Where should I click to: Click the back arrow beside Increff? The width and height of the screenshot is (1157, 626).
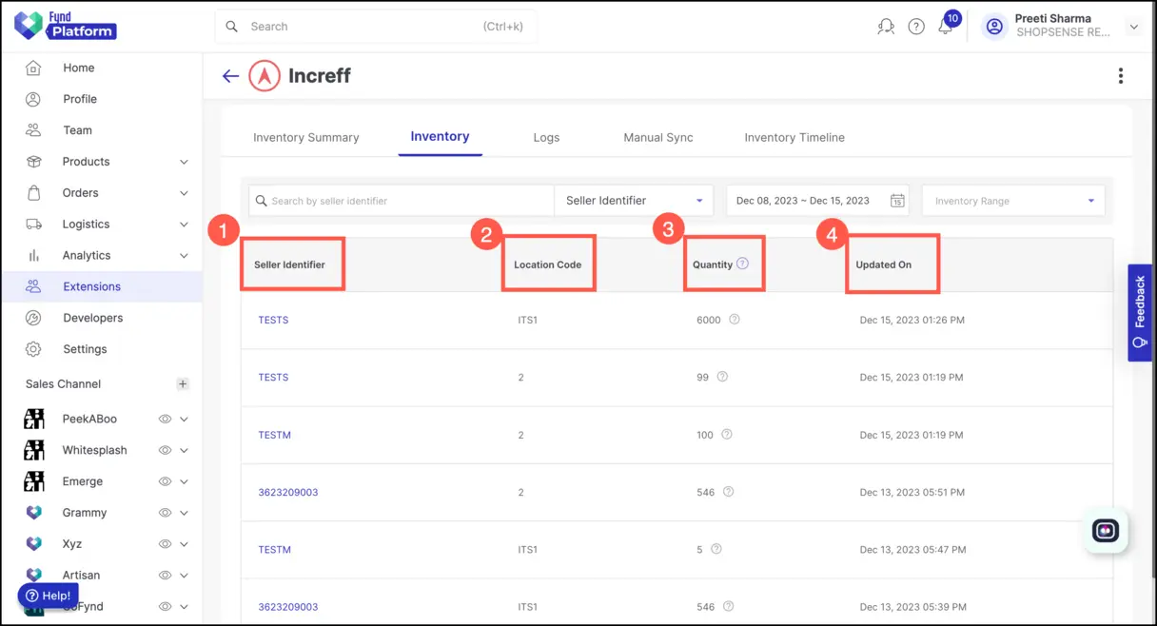[x=229, y=75]
